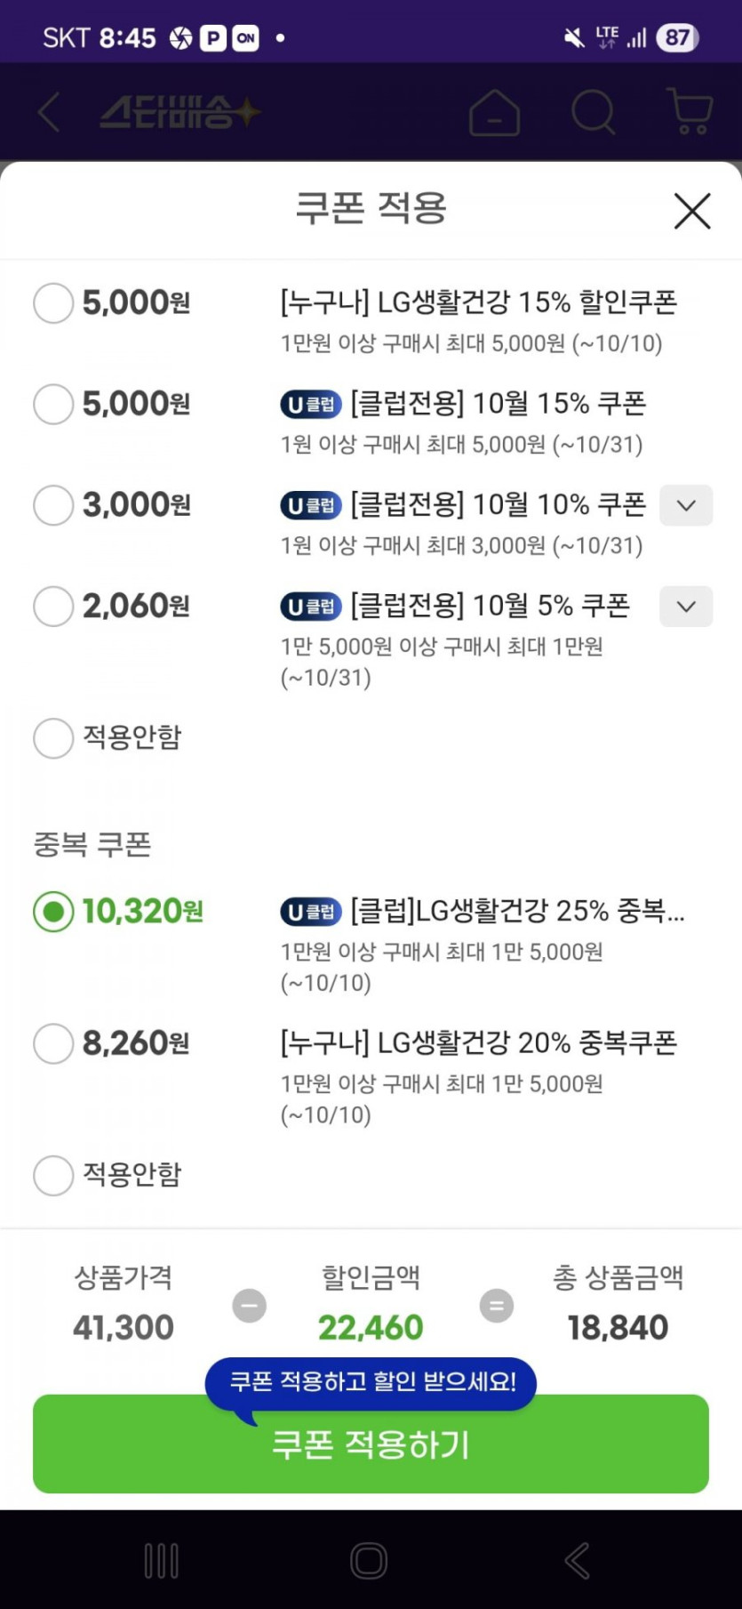Expand the 10월 5% 쿠폰 dropdown chevron

(x=685, y=607)
